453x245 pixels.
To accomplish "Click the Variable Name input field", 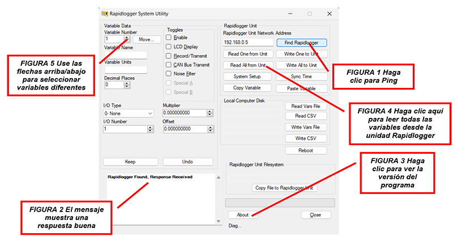I will click(x=126, y=55).
